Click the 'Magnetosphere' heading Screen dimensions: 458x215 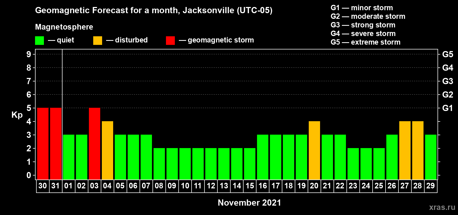tap(64, 27)
